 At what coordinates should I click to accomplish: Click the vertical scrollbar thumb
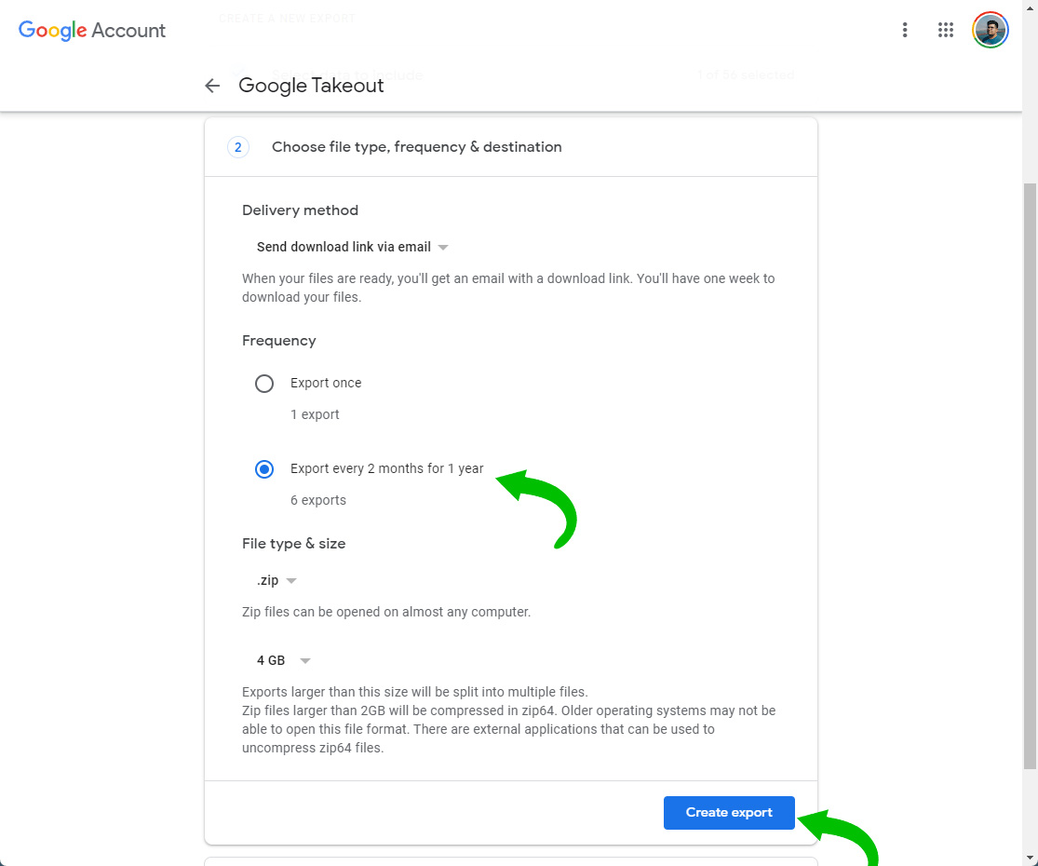(x=1030, y=475)
